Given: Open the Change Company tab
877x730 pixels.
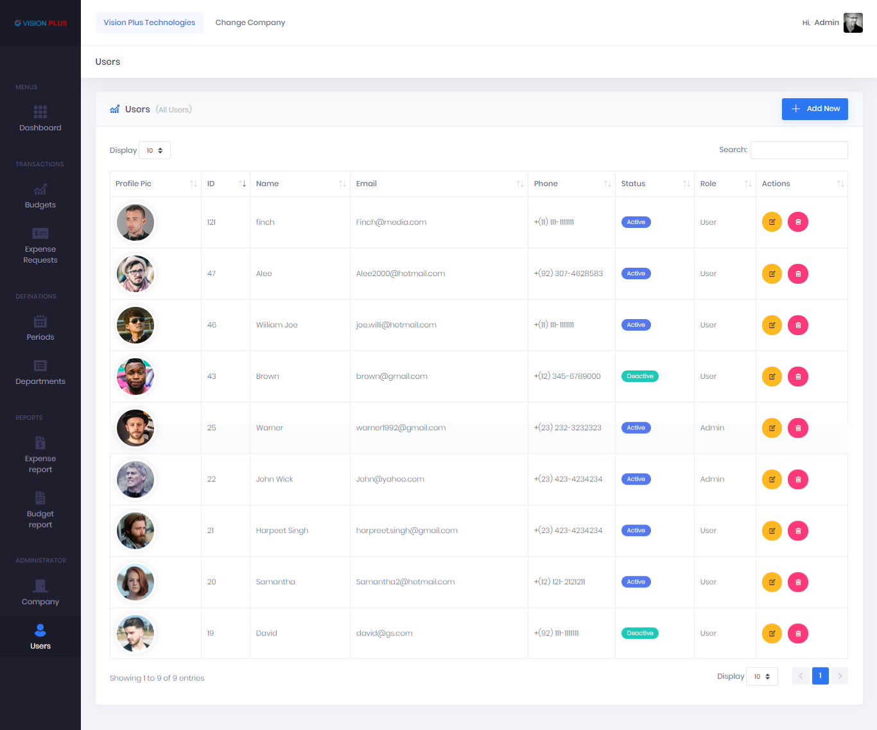Looking at the screenshot, I should [x=250, y=22].
